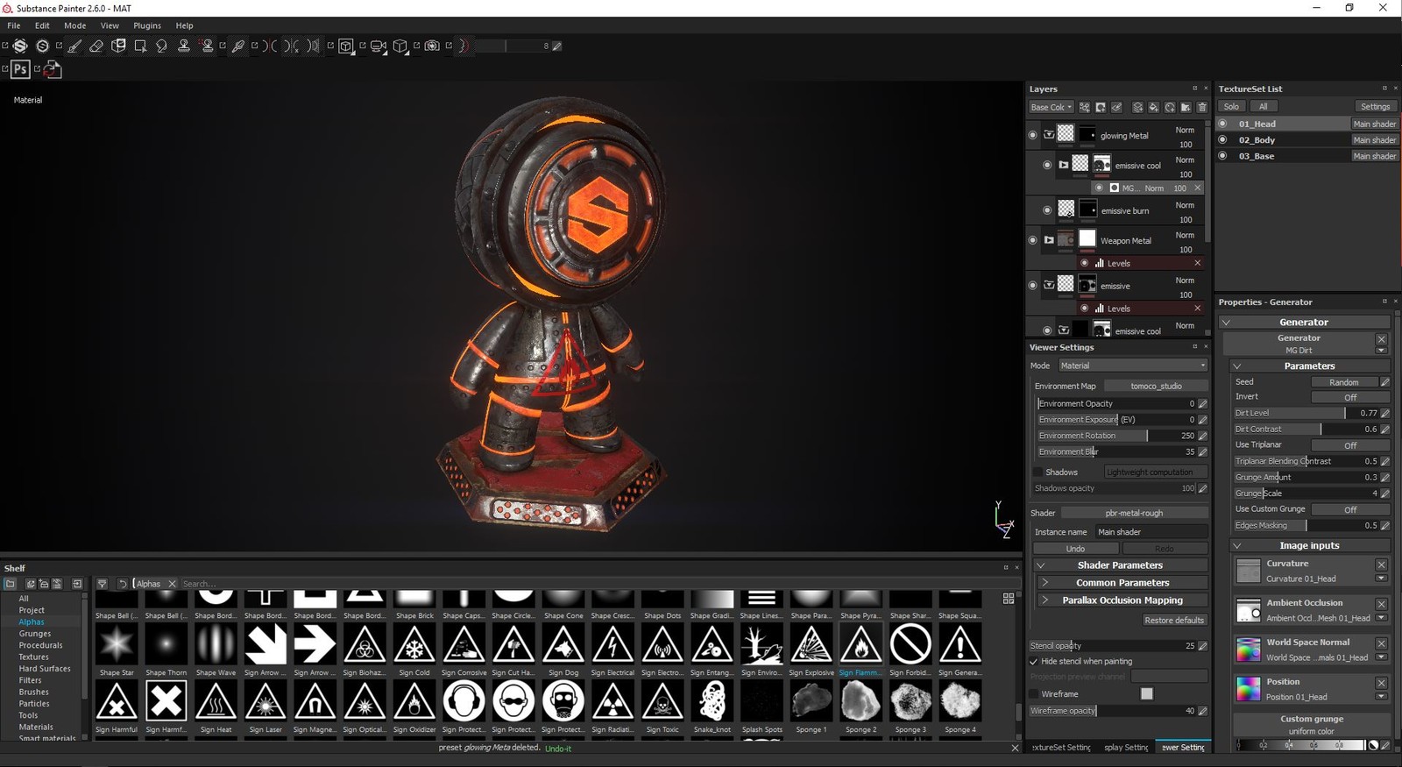This screenshot has height=767, width=1402.
Task: Toggle Use Custom Grunge Off switch
Action: pyautogui.click(x=1350, y=509)
